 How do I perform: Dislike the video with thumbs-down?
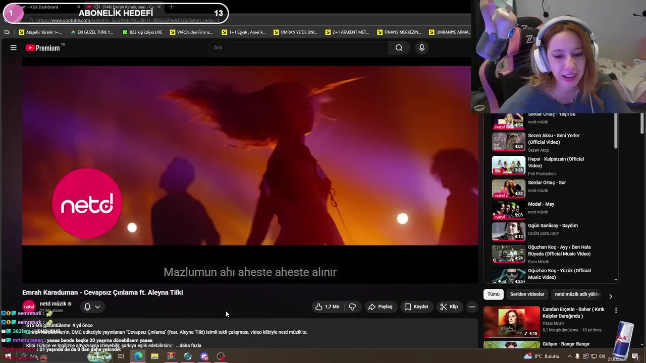click(352, 307)
